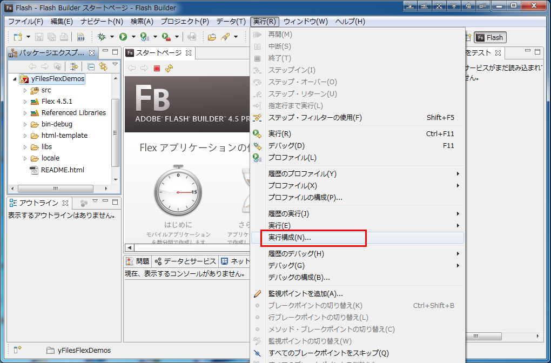Expand the Referenced Libraries node
551x363 pixels.
(x=25, y=113)
